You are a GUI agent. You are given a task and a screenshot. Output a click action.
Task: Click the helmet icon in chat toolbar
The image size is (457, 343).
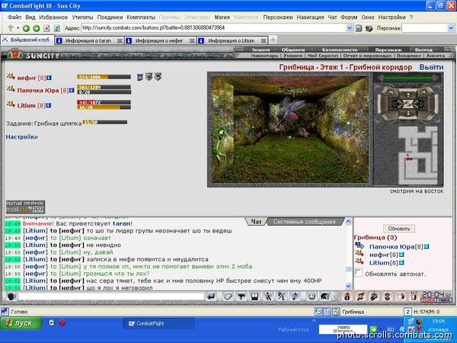click(x=325, y=297)
